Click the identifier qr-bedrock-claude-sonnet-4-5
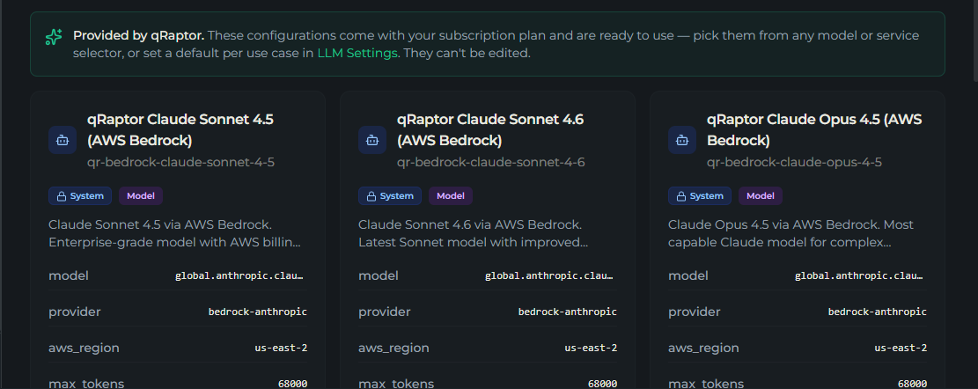 coord(180,163)
